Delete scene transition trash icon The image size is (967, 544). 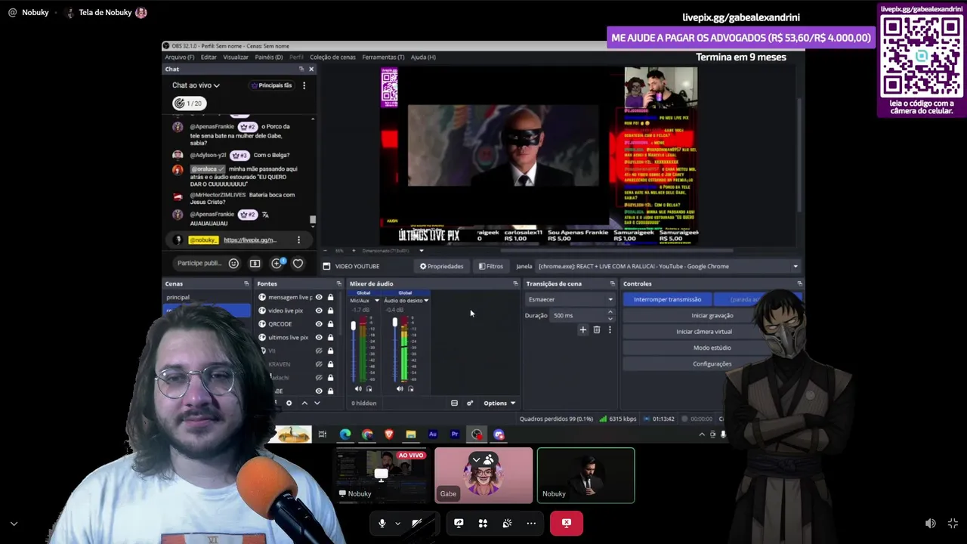click(x=596, y=329)
